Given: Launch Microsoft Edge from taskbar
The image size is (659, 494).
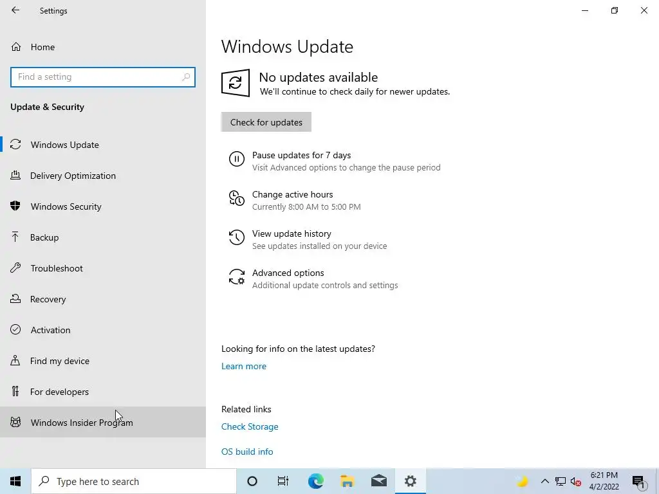Looking at the screenshot, I should [x=315, y=481].
